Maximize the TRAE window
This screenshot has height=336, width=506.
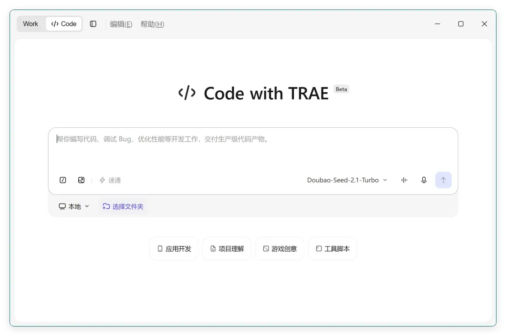click(x=461, y=24)
